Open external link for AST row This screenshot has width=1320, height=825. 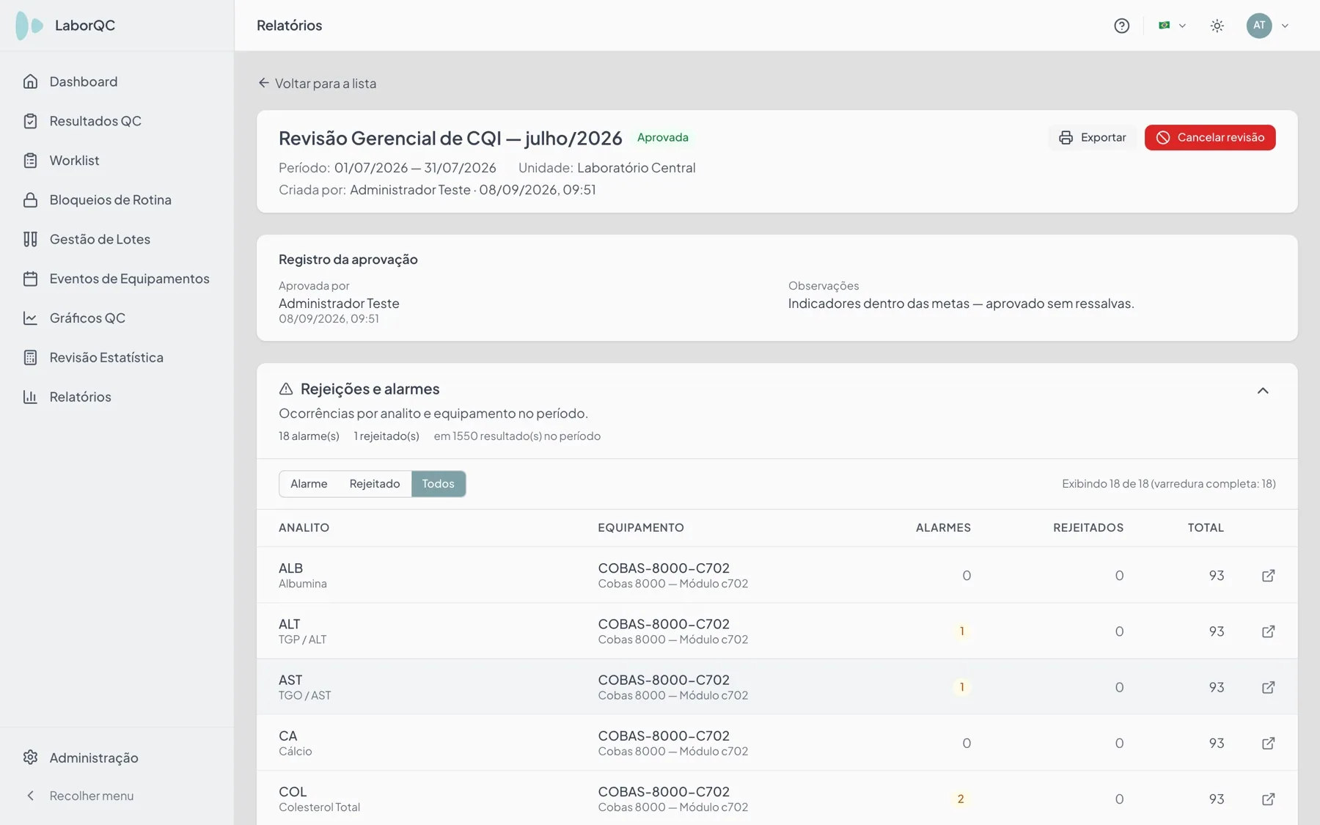pyautogui.click(x=1268, y=687)
